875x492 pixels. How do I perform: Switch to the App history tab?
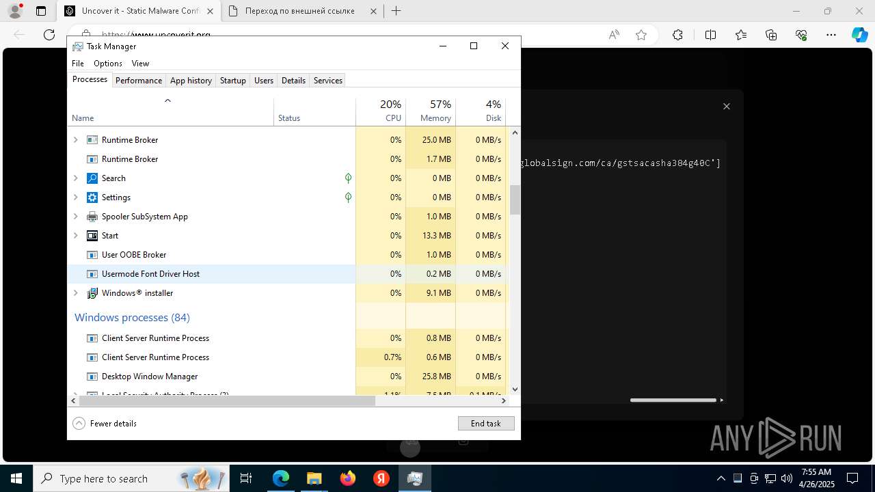tap(191, 80)
